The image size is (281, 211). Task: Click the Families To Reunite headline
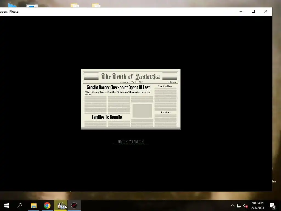click(107, 117)
